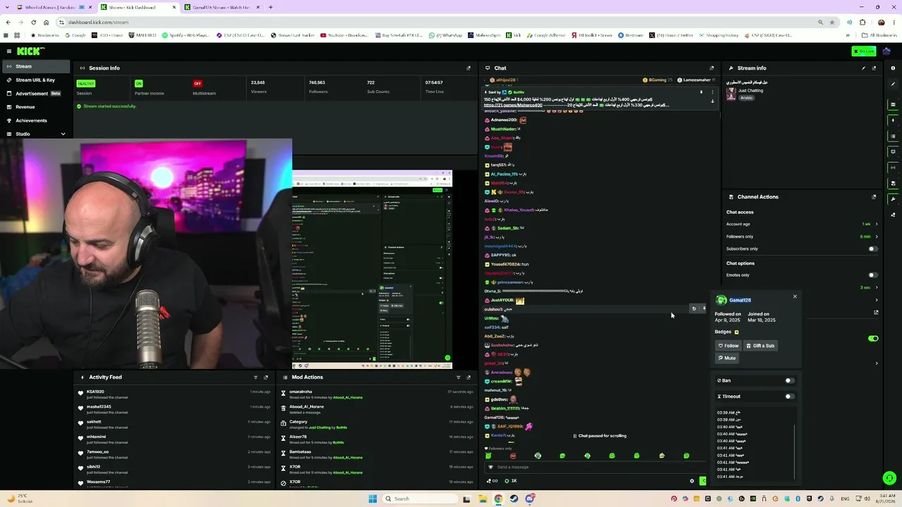
Task: Close the Gamal126 user card
Action: point(795,296)
